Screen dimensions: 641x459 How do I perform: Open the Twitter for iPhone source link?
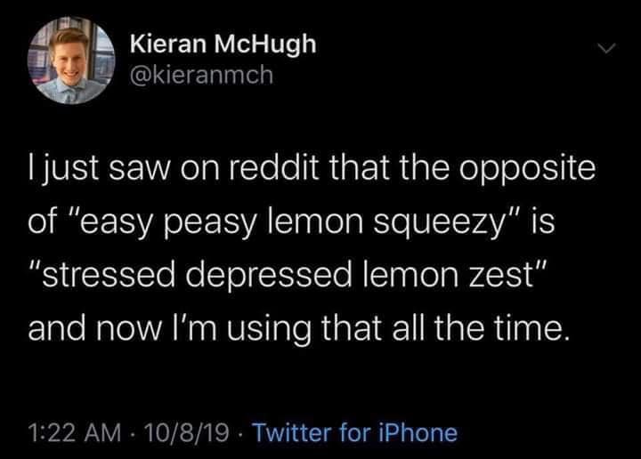355,433
